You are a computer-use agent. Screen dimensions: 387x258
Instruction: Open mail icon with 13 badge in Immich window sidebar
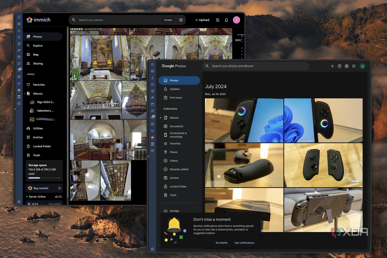(x=19, y=70)
